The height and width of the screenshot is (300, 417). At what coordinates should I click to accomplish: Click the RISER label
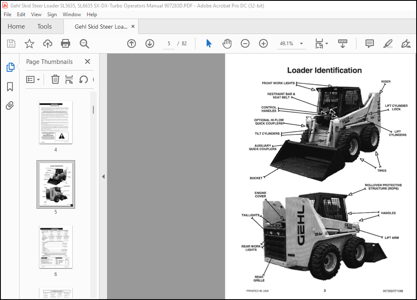click(385, 81)
